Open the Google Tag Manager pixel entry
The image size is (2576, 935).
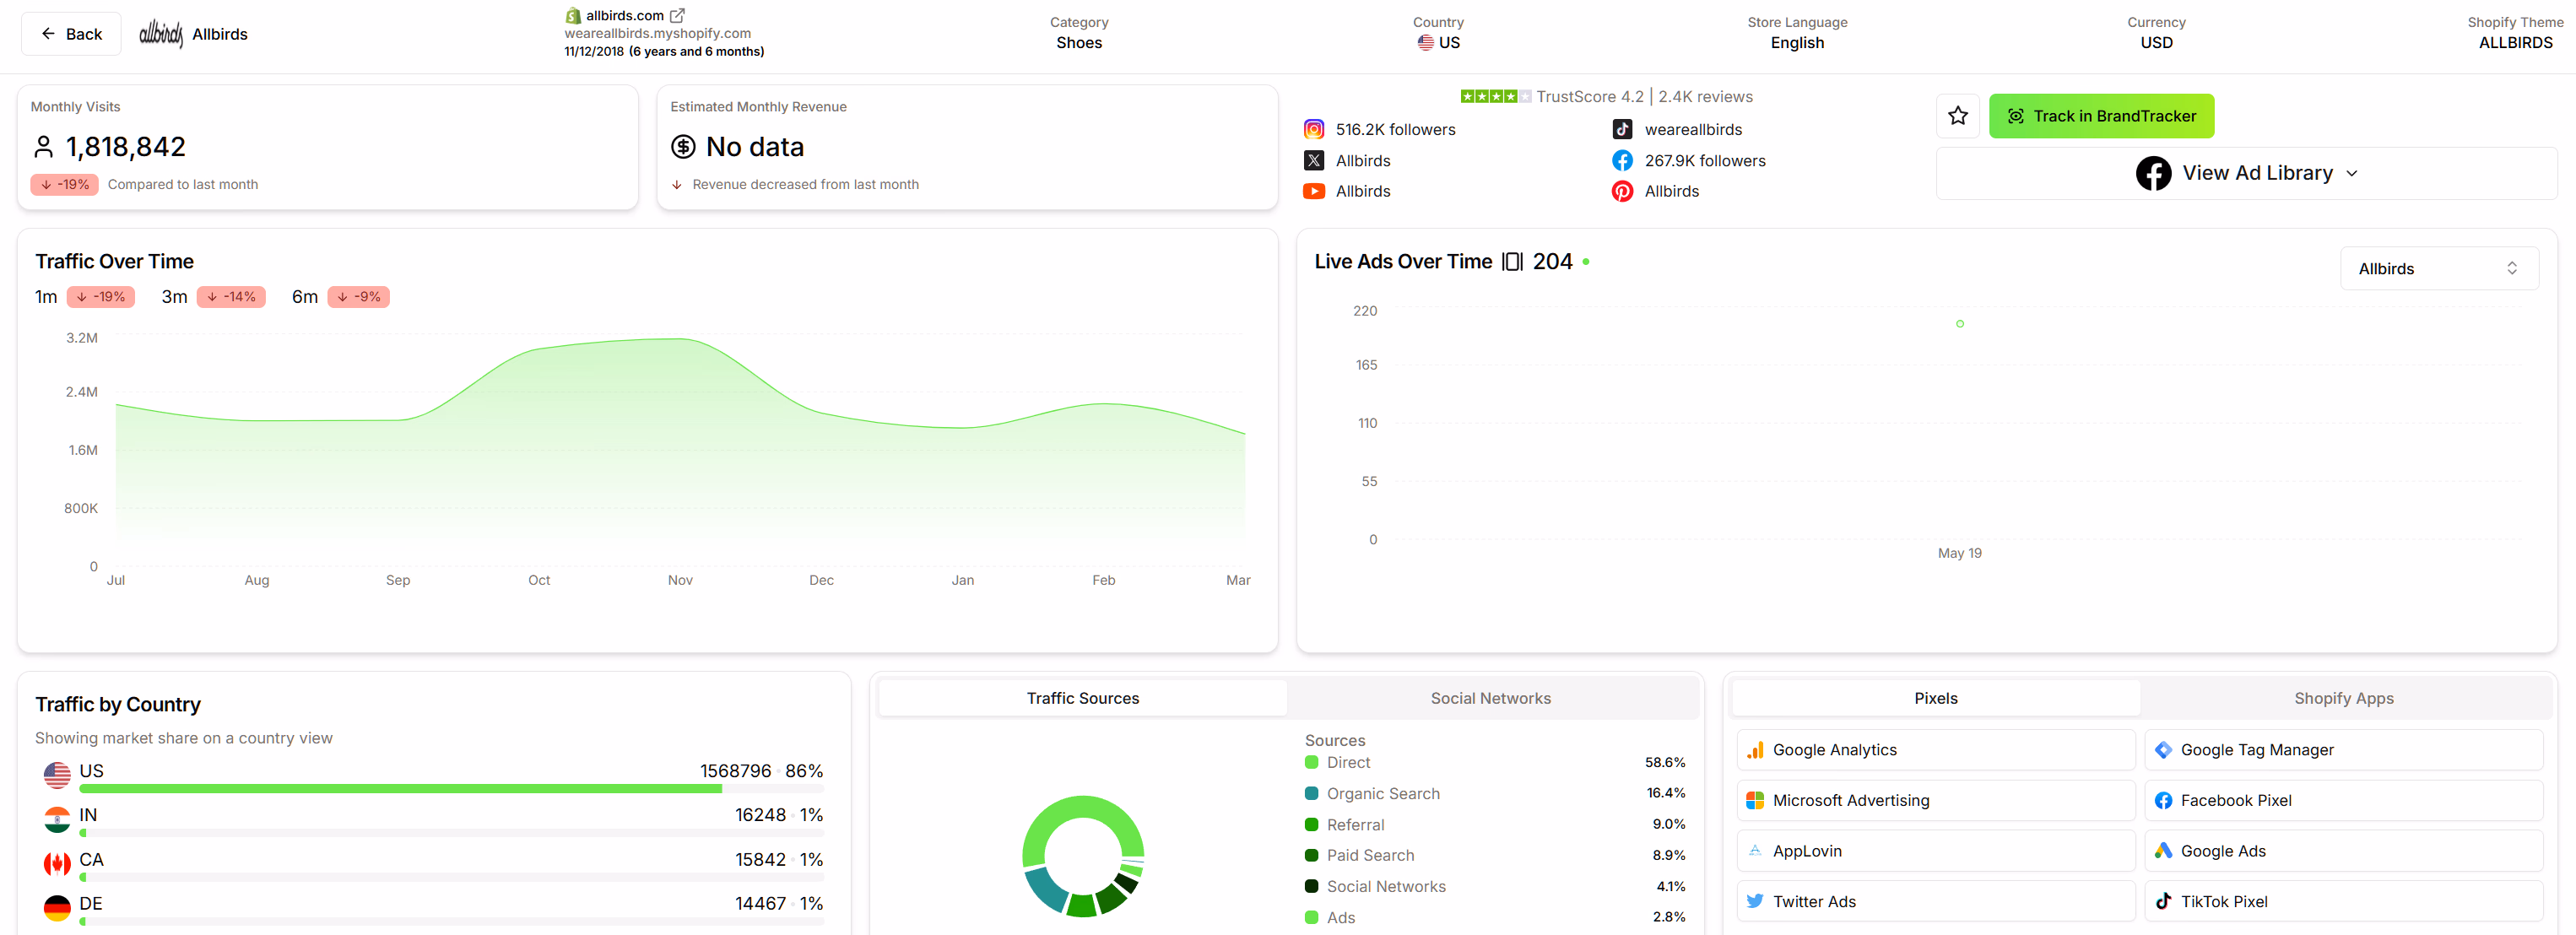[x=2342, y=750]
